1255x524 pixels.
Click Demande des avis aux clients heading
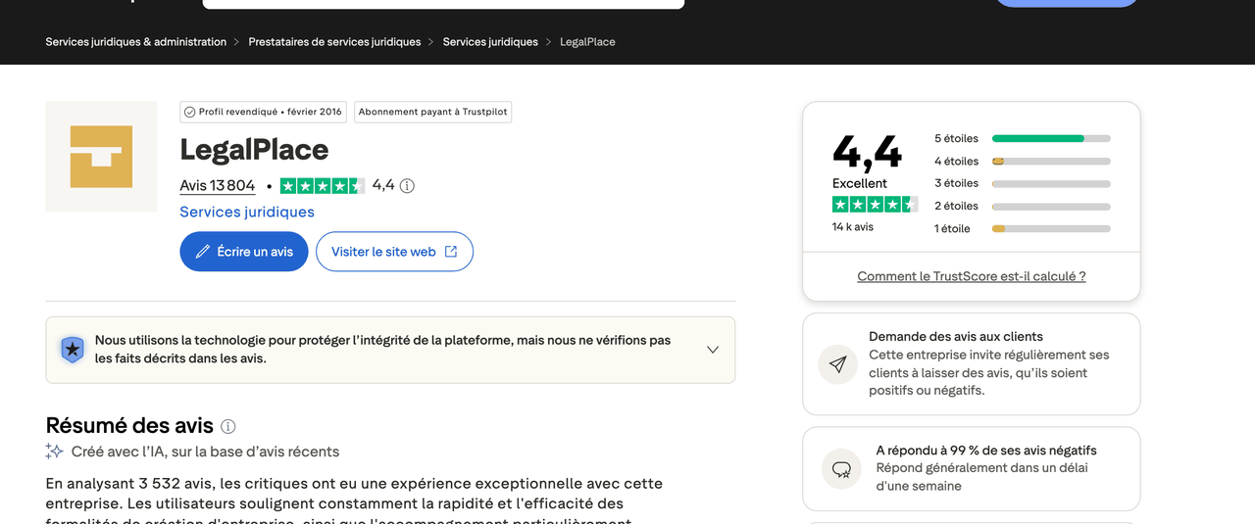[x=956, y=336]
